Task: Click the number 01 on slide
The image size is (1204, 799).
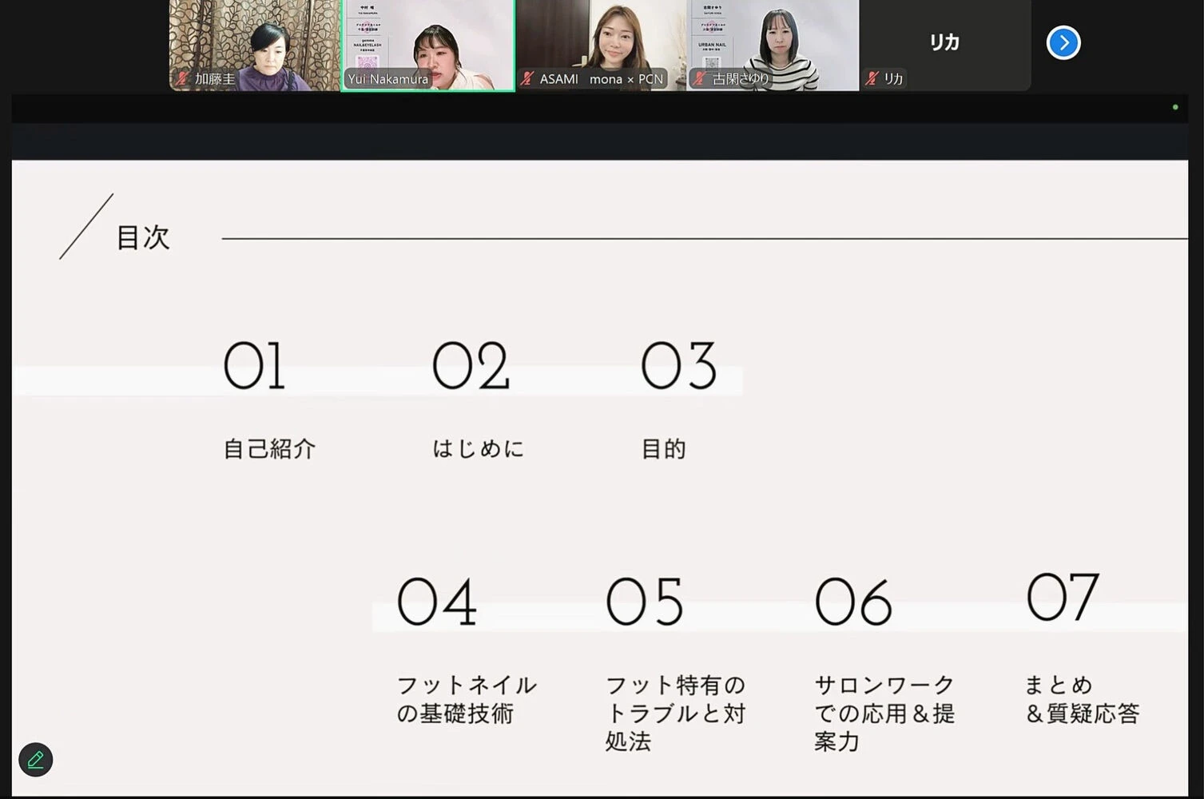Action: [x=254, y=366]
